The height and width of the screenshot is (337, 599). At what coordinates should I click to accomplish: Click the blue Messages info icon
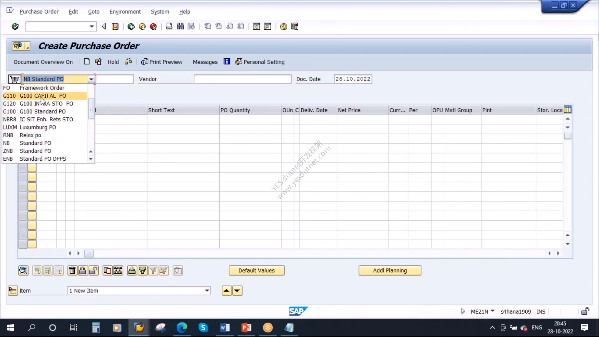[227, 61]
